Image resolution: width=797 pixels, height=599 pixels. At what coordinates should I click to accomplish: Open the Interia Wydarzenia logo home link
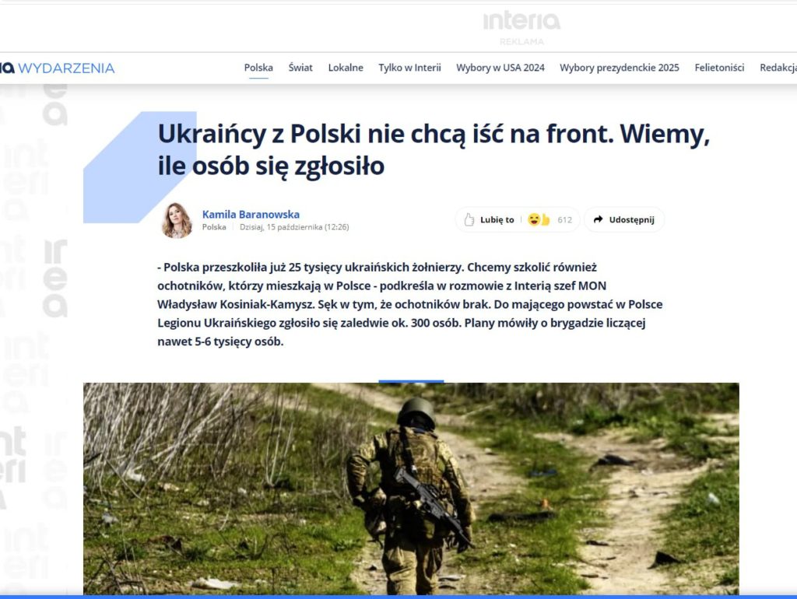coord(58,68)
